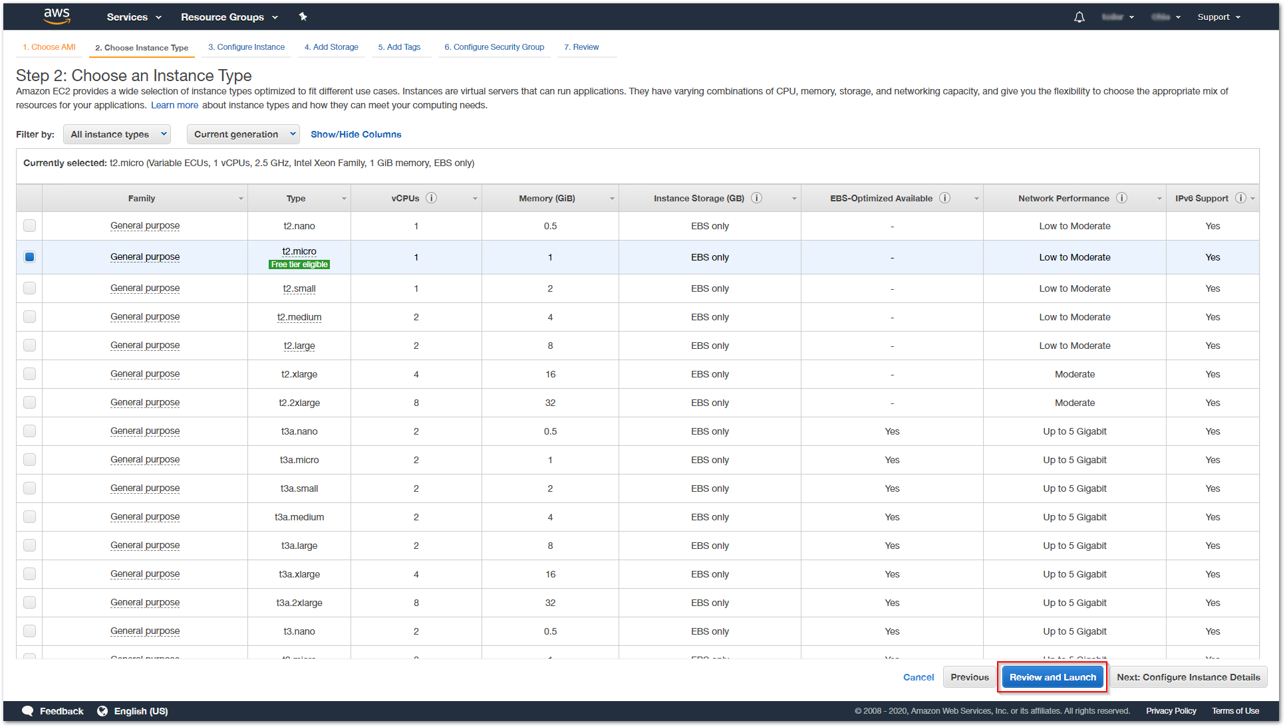Click the Previous button
The width and height of the screenshot is (1285, 727).
pos(969,677)
